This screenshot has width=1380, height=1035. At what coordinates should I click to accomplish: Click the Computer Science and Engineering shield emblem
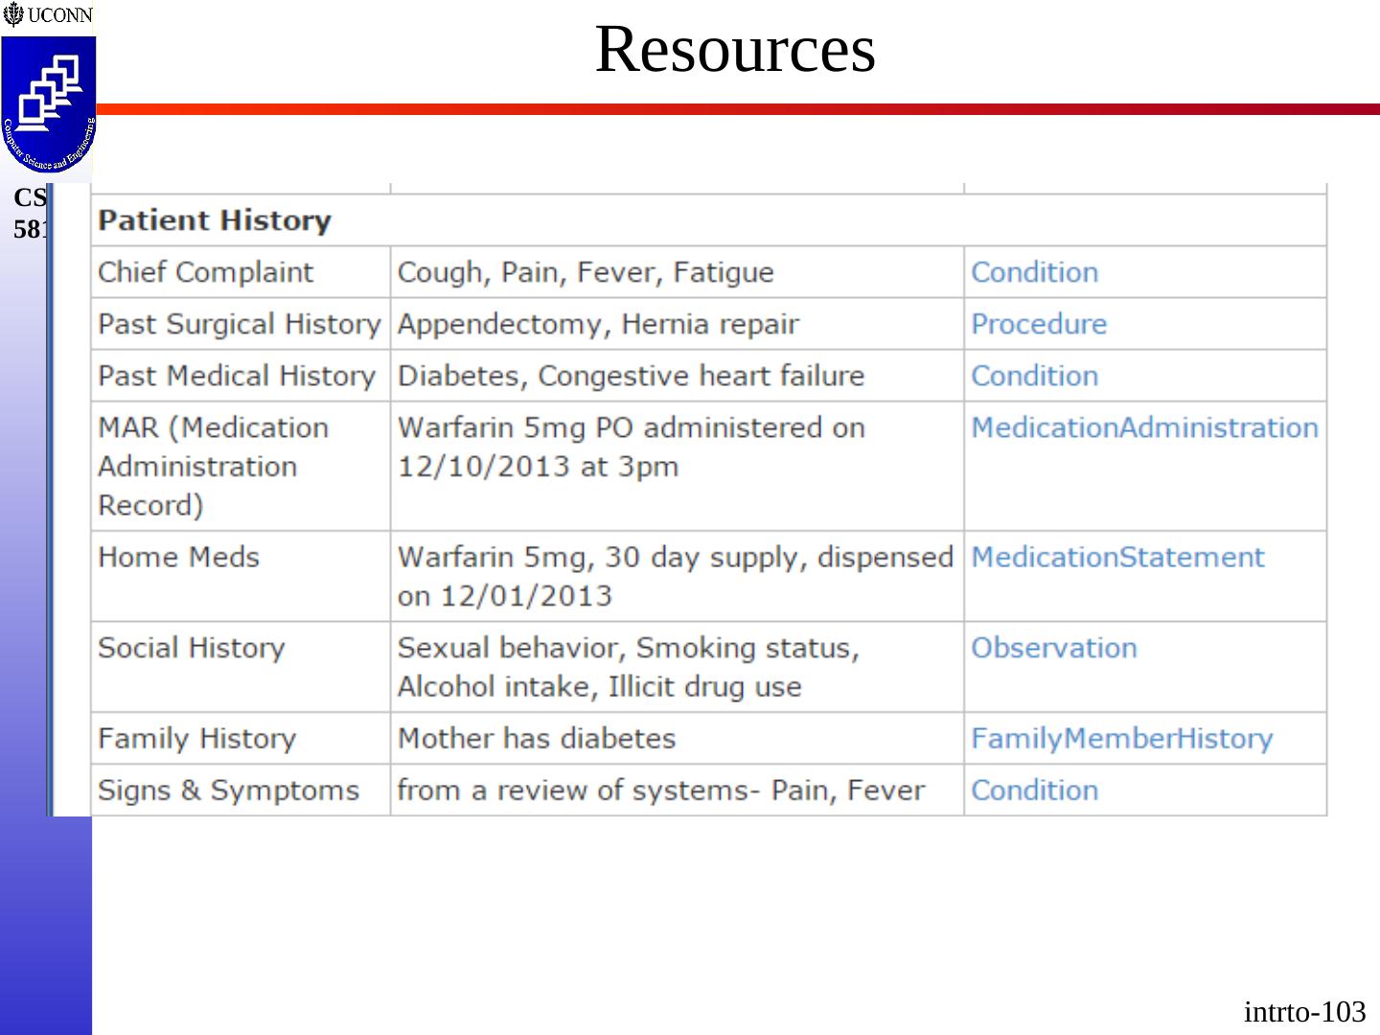click(48, 105)
